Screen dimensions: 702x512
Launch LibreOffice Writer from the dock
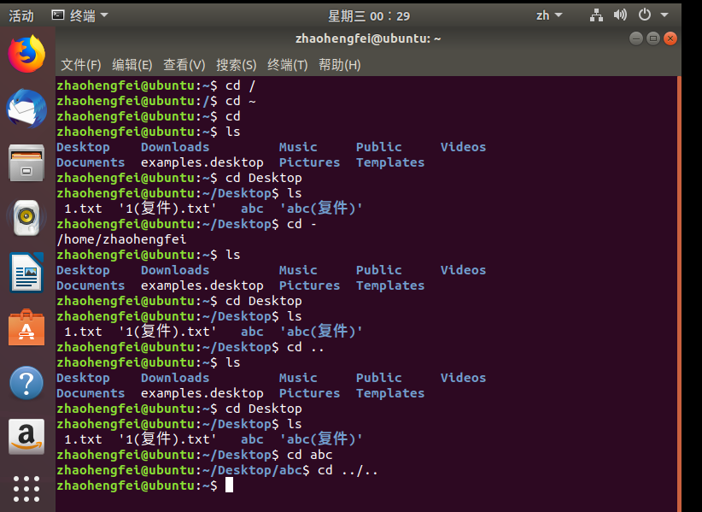click(26, 273)
